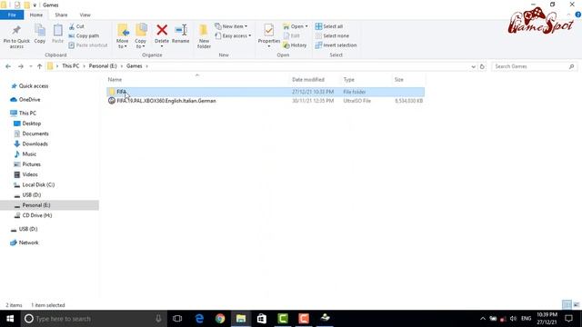
Task: Delete the selected FIFA folder
Action: (162, 35)
